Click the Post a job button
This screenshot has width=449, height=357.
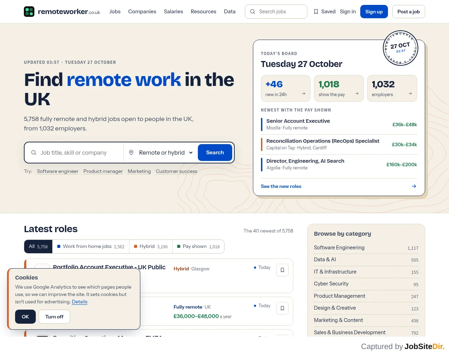409,12
